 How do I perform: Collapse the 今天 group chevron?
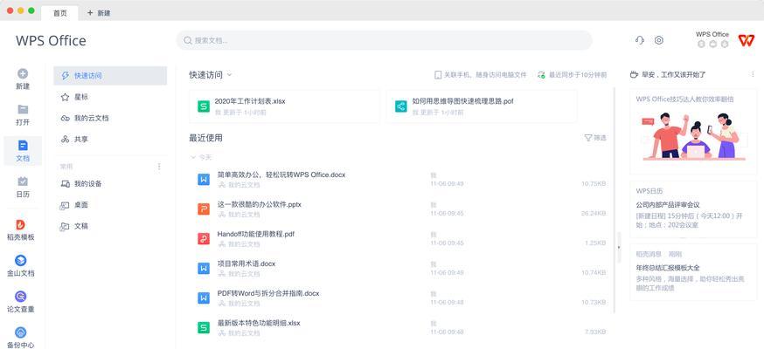pos(193,158)
